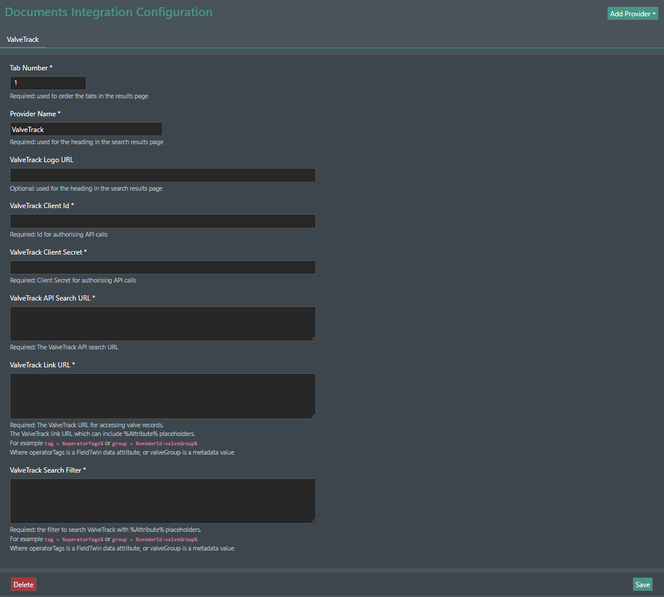664x597 pixels.
Task: Switch to the ValveTrack tab
Action: 23,40
